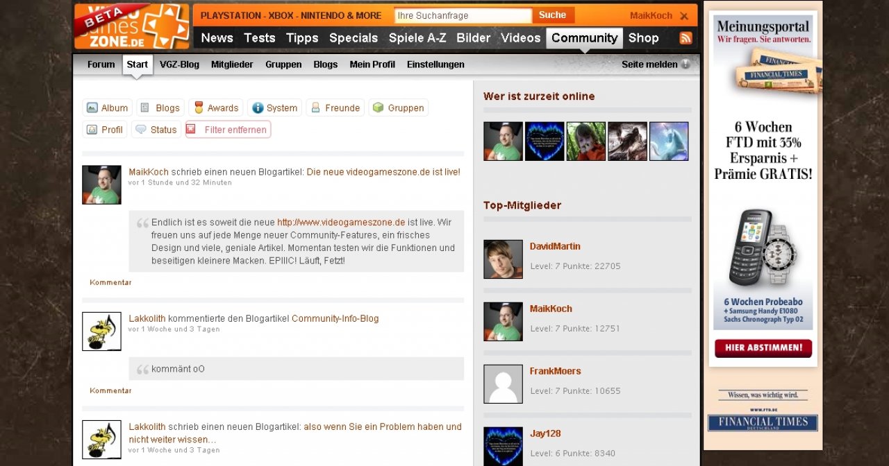The width and height of the screenshot is (889, 466).
Task: Click the MaikKoch username in header
Action: (651, 16)
